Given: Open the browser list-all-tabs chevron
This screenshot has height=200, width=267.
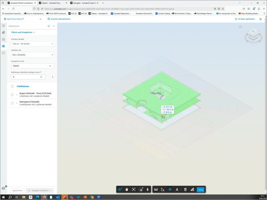Looking at the screenshot, I should point(240,3).
